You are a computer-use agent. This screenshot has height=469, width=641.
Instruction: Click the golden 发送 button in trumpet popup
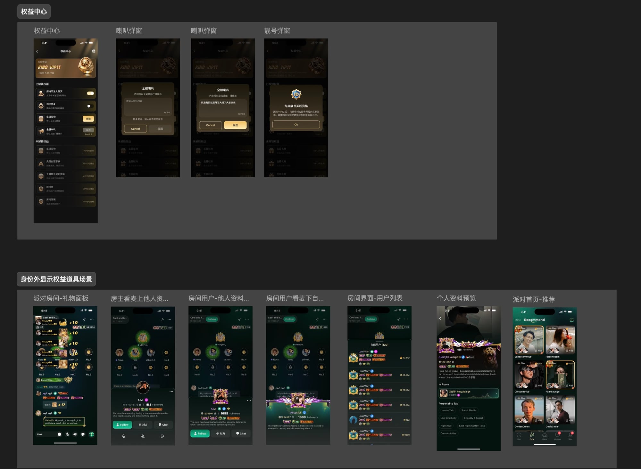[x=235, y=125]
